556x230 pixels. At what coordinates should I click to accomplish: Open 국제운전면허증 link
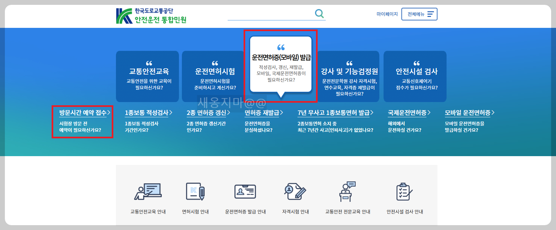tap(409, 113)
